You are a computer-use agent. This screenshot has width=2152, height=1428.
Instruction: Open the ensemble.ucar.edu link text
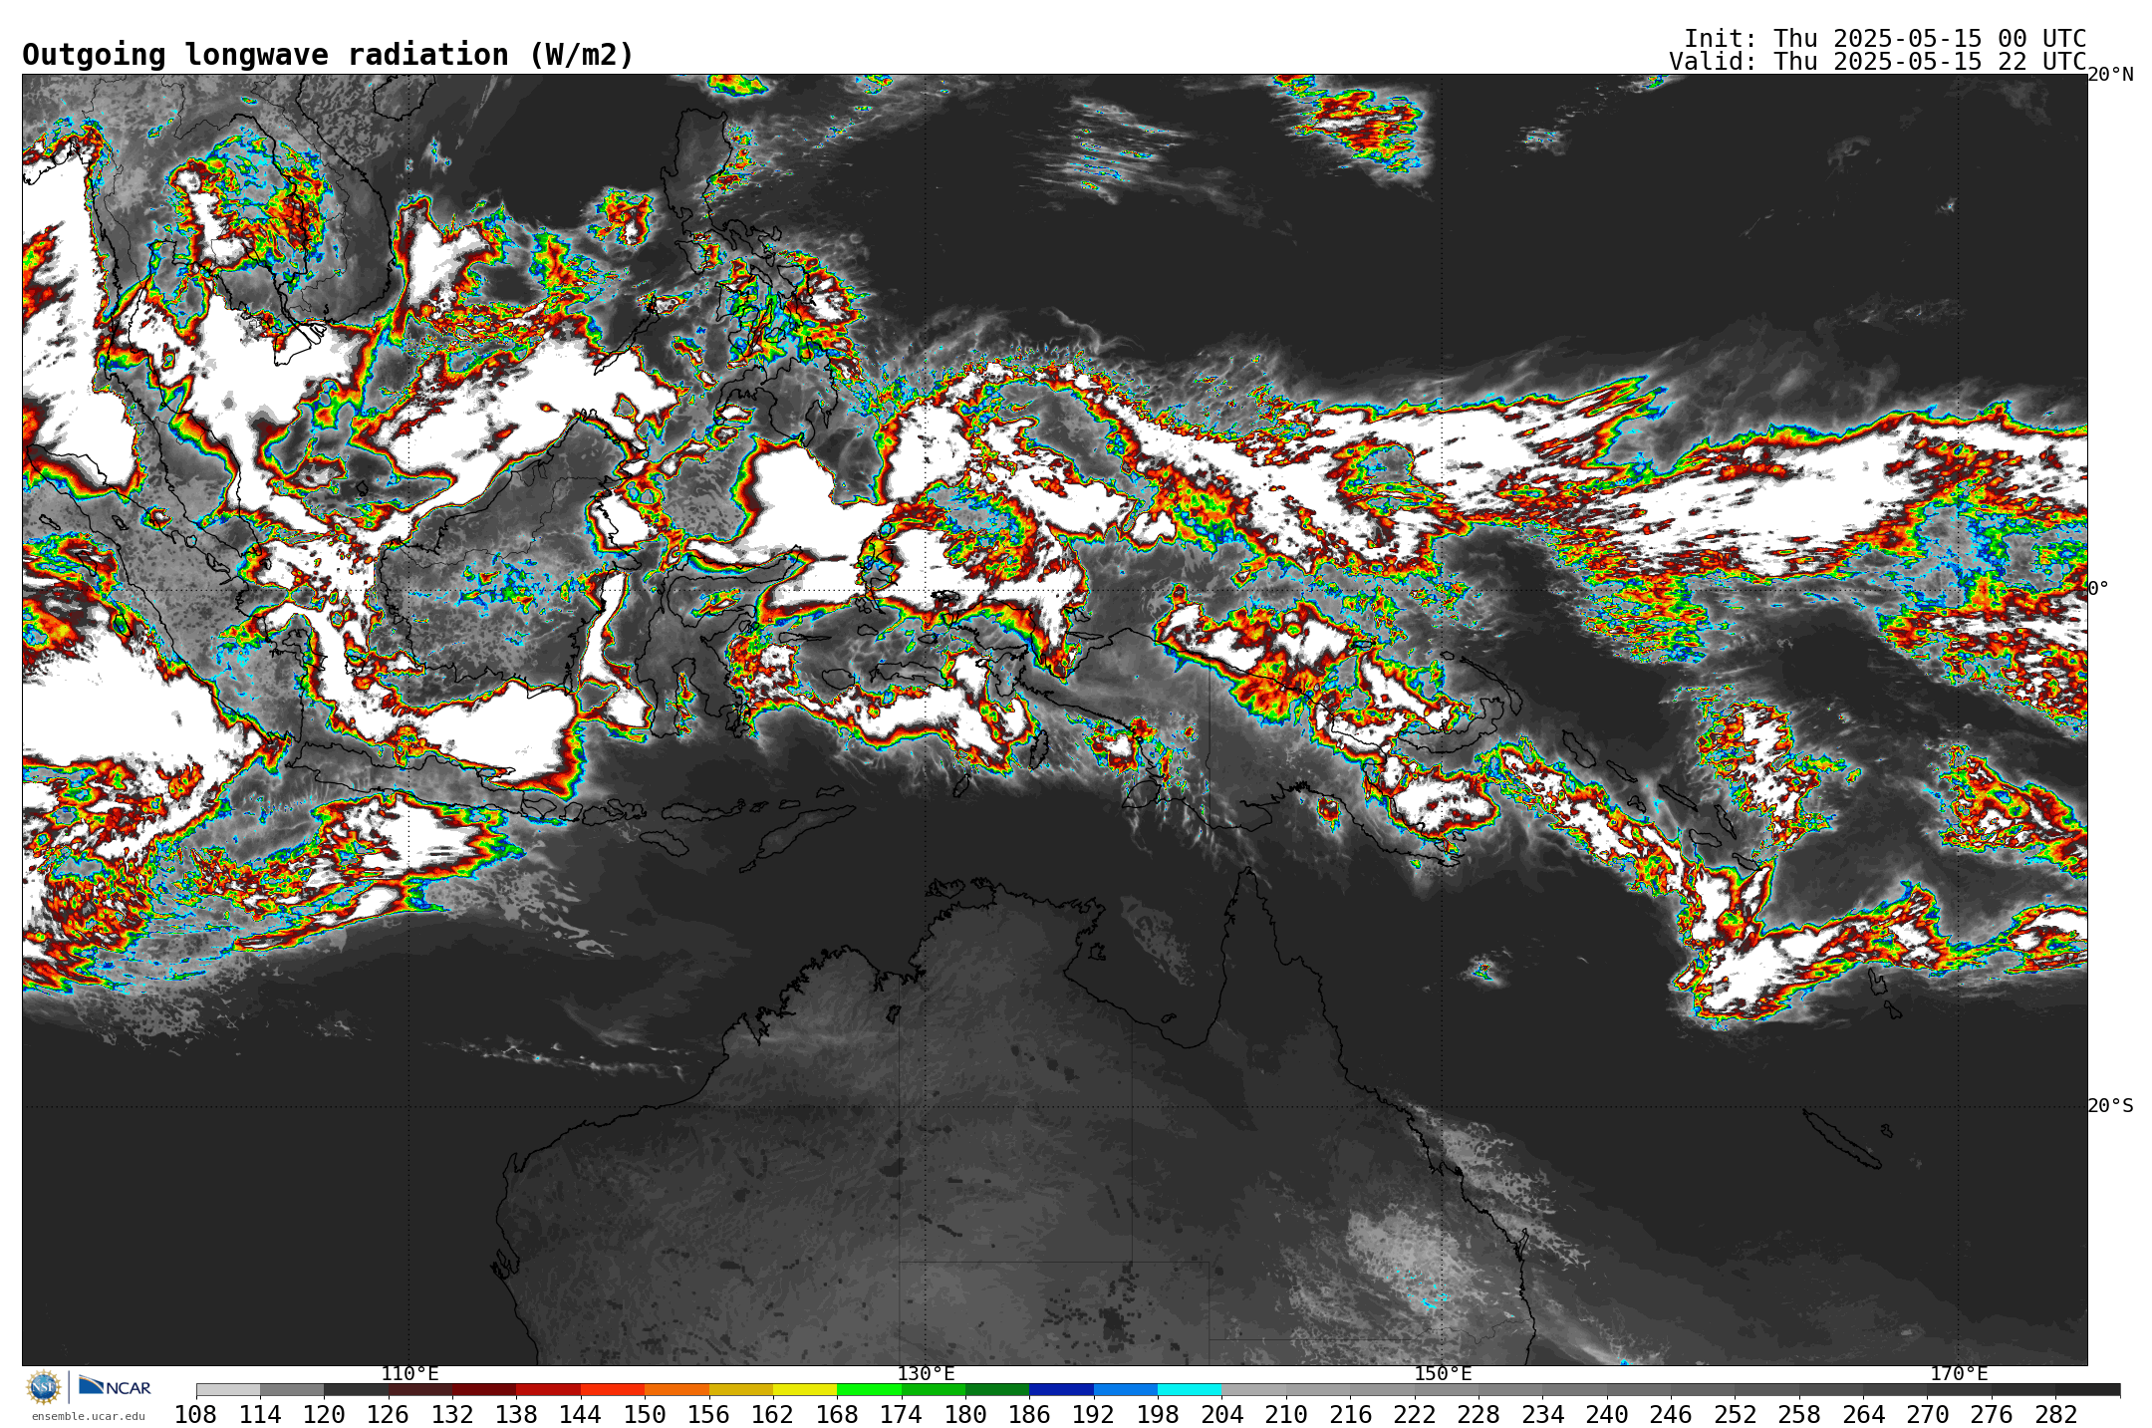pos(89,1416)
